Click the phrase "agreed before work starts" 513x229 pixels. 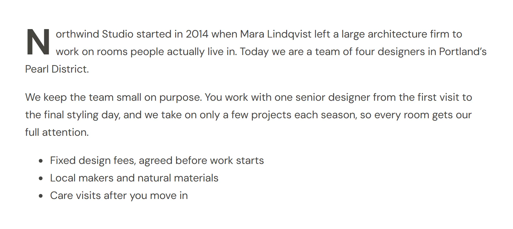[x=201, y=160]
